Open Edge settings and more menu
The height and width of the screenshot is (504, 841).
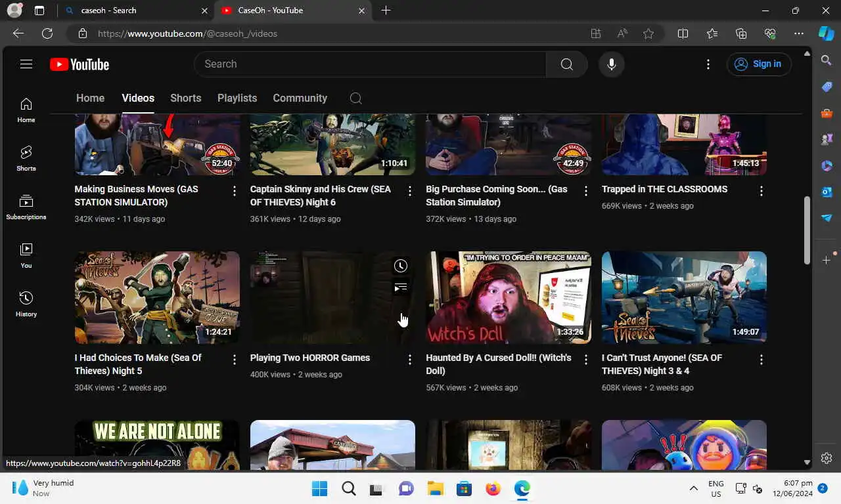(799, 33)
